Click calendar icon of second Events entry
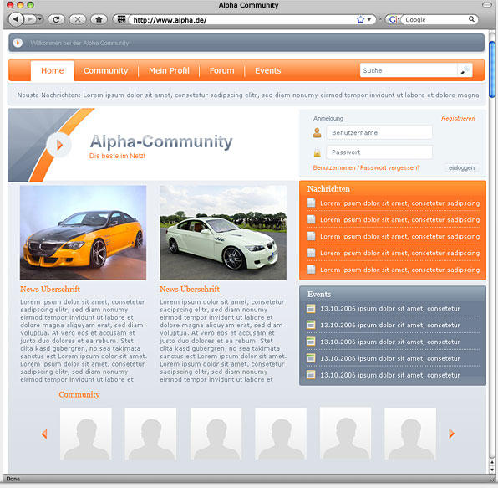Viewport: 498px width, 488px height. tap(311, 325)
